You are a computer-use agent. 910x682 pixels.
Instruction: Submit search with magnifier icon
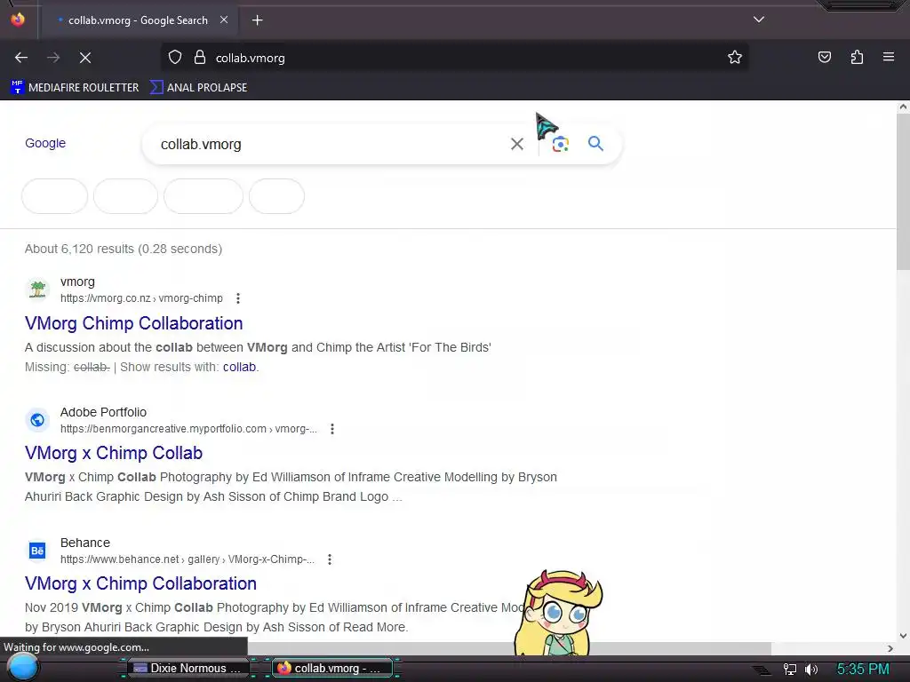coord(595,144)
